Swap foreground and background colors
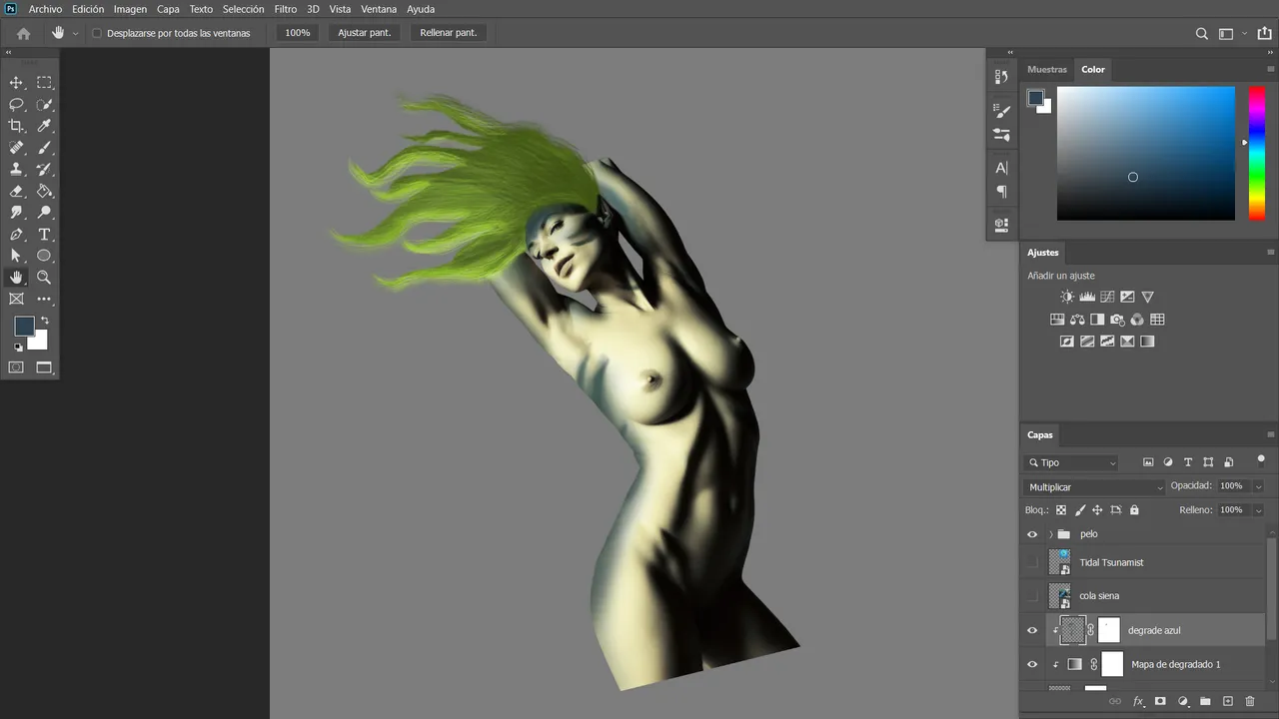This screenshot has width=1279, height=719. pyautogui.click(x=44, y=321)
